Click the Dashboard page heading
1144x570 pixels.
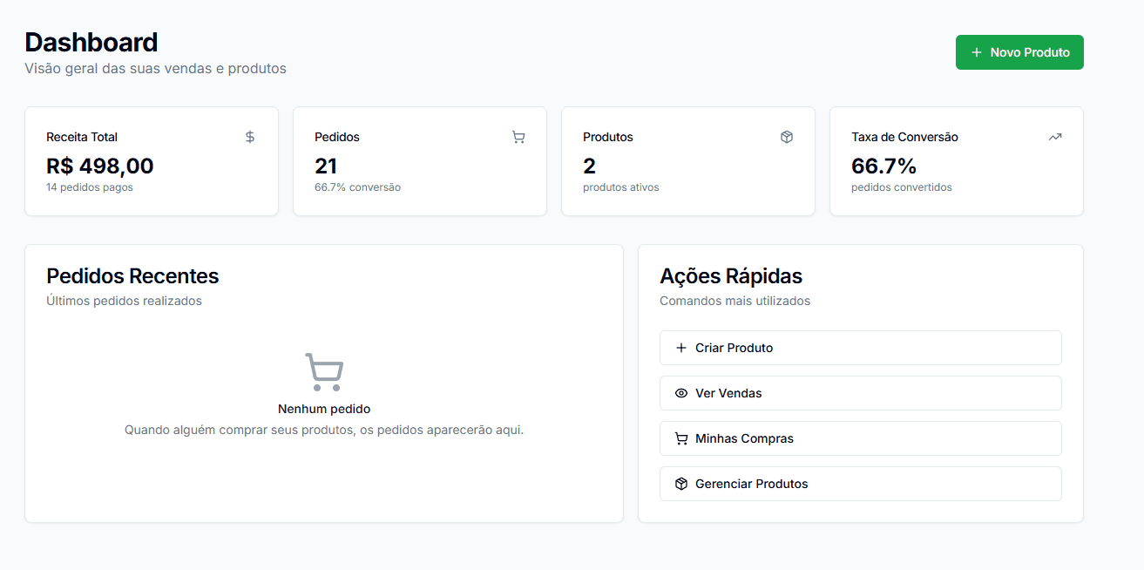tap(91, 42)
